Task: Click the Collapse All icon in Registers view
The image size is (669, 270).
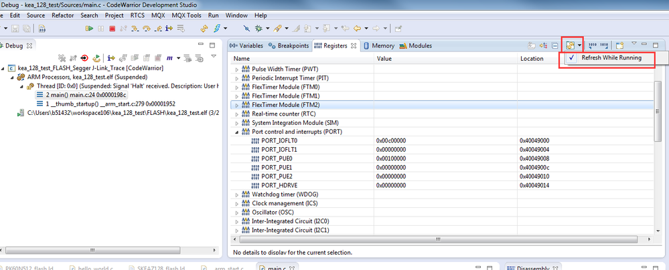Action: 554,45
